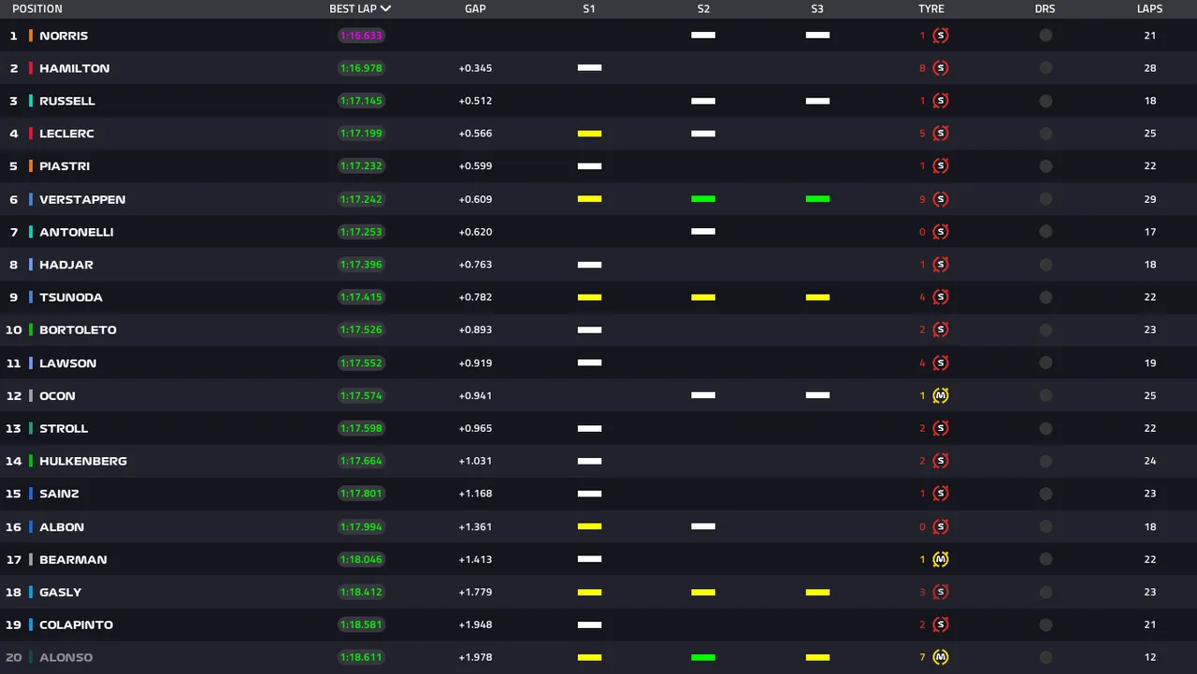1197x674 pixels.
Task: Click the Tyre column header
Action: (x=930, y=8)
